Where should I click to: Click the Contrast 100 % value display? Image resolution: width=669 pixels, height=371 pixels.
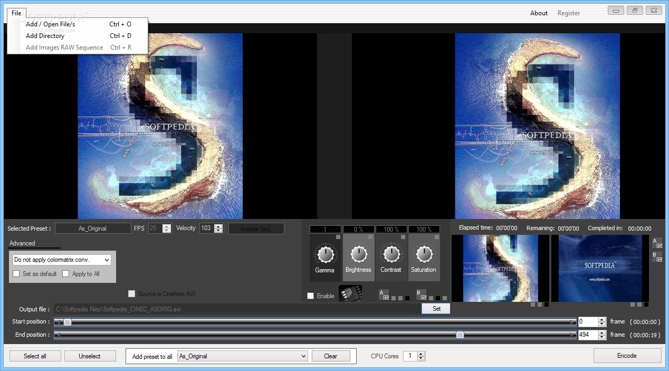(391, 230)
